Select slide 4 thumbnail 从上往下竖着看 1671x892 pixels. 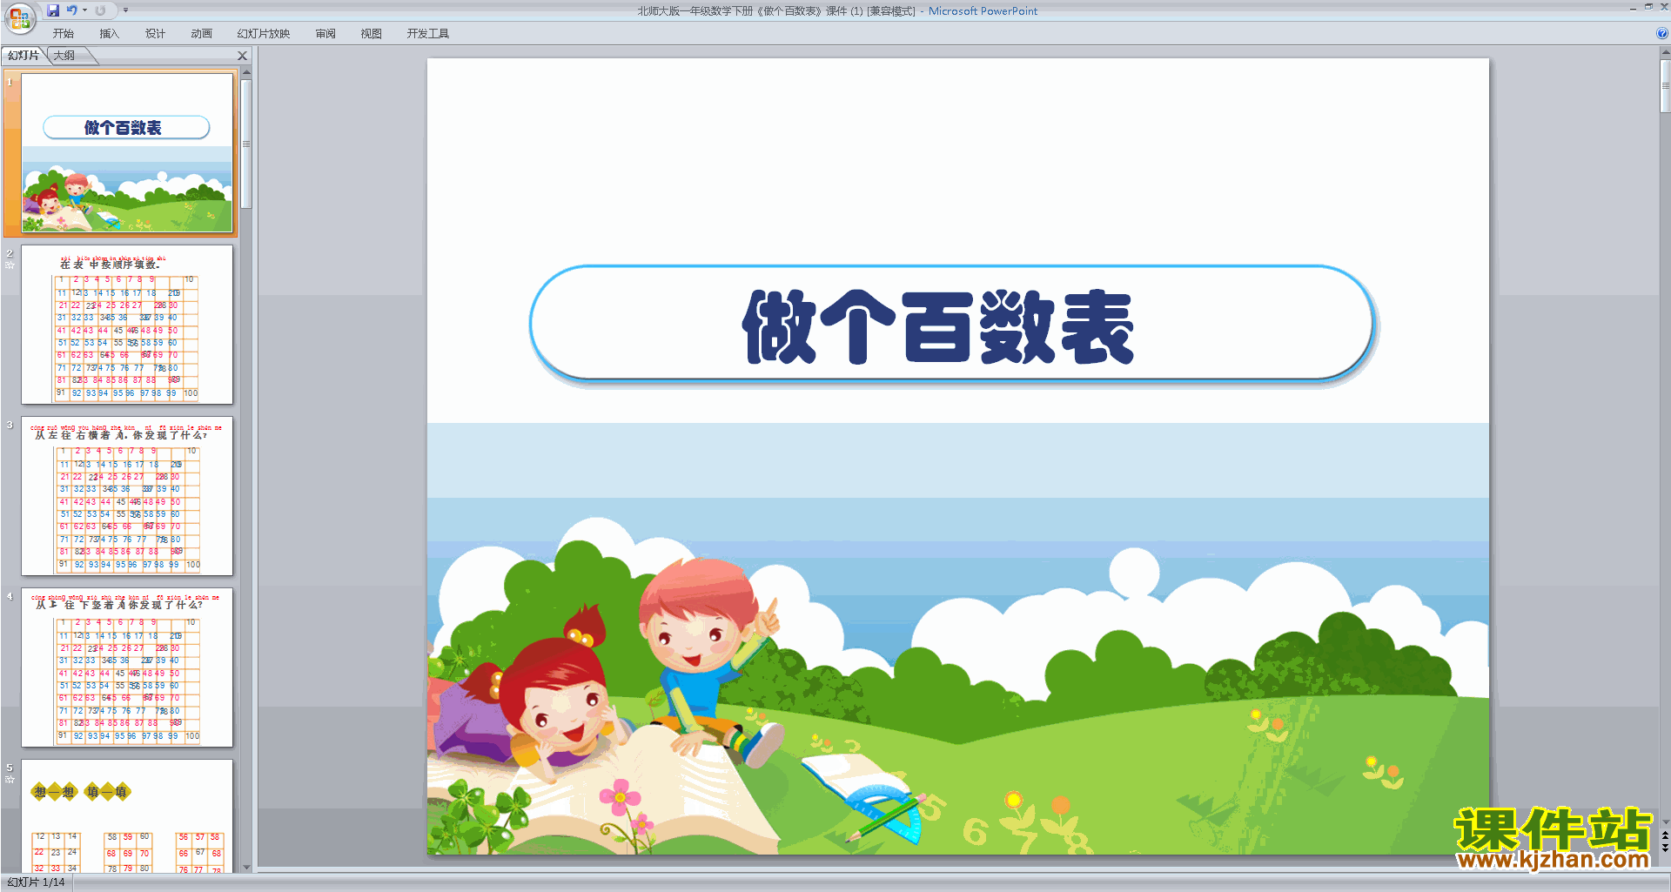coord(127,667)
